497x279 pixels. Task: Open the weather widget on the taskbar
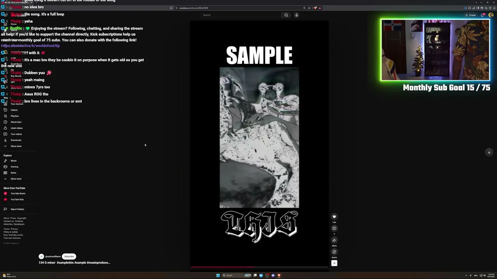coord(9,276)
